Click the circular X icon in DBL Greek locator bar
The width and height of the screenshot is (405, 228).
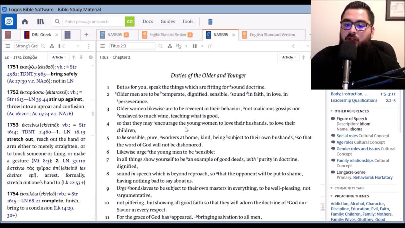[91, 57]
